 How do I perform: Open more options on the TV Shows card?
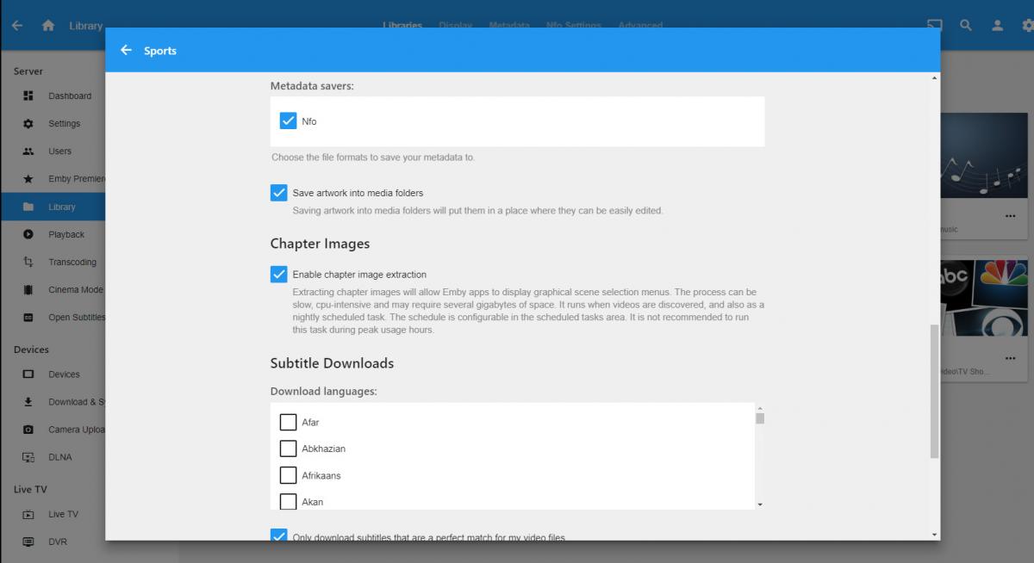[1011, 358]
